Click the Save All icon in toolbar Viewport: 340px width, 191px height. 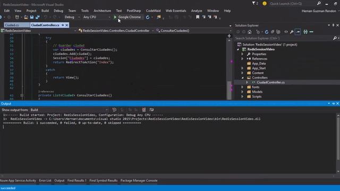click(38, 17)
